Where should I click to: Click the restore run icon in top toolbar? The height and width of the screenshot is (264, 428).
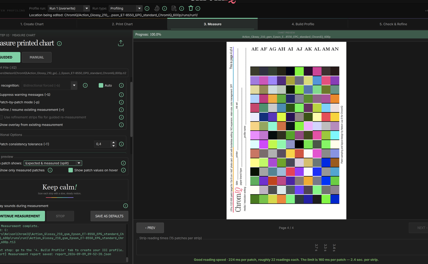coord(157,8)
